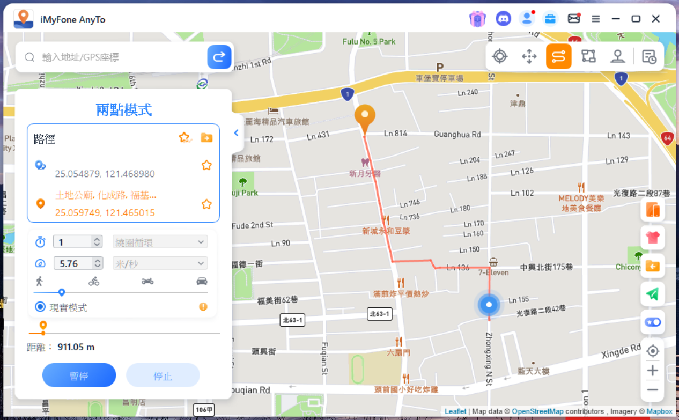Open the 米/秒 speed unit dropdown
679x420 pixels.
(160, 263)
